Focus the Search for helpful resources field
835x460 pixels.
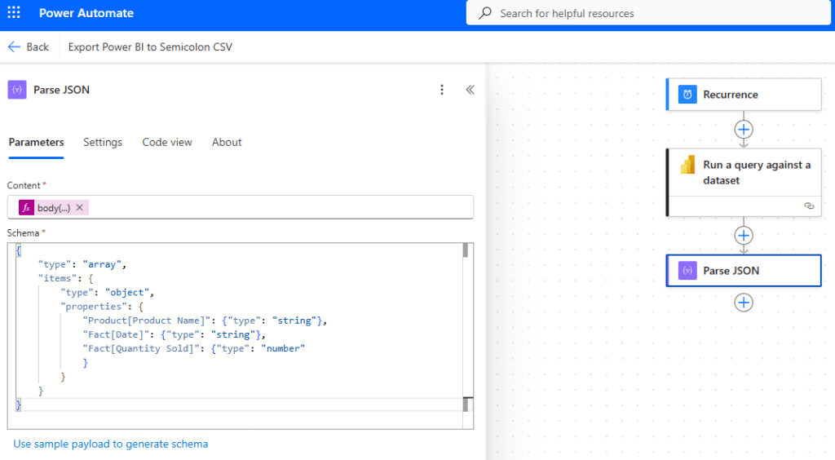(x=648, y=13)
